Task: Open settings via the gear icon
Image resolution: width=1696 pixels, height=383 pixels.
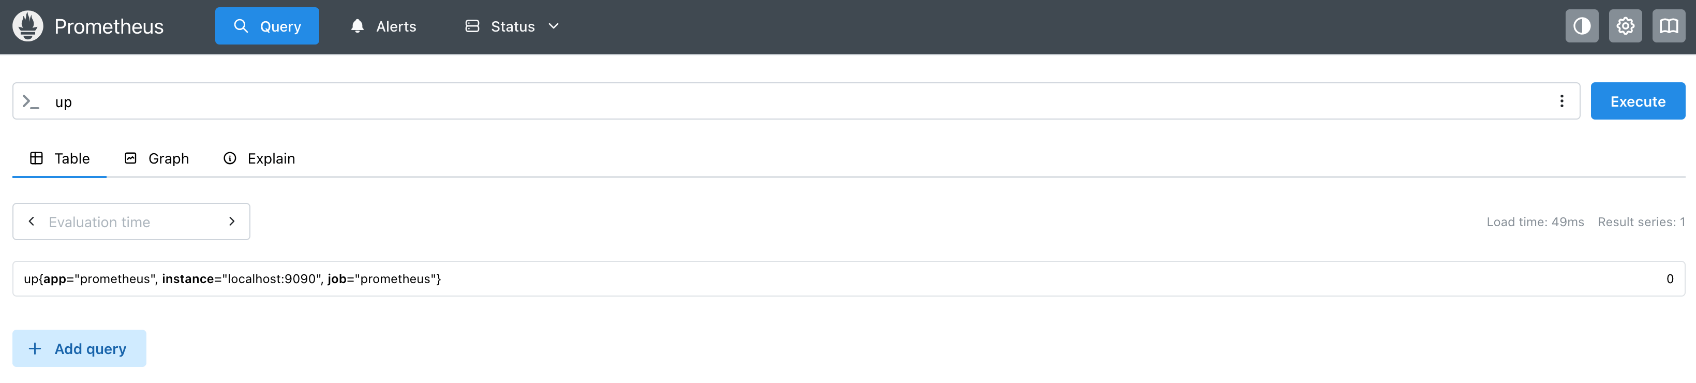Action: point(1625,26)
